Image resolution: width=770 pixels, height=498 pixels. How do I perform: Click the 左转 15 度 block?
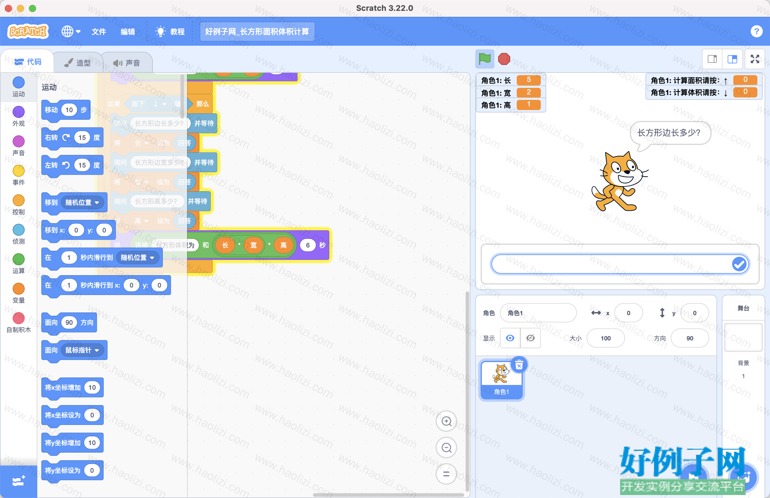[x=72, y=166]
